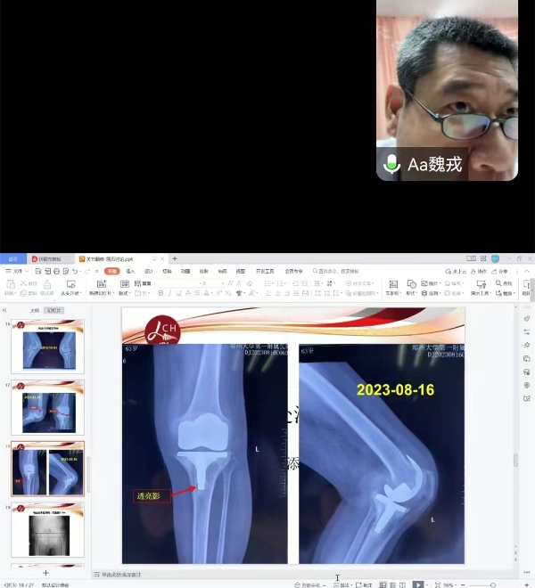Expand the Layout dropdown in ribbon
Viewport: 535px width, 588px height.
(x=125, y=293)
